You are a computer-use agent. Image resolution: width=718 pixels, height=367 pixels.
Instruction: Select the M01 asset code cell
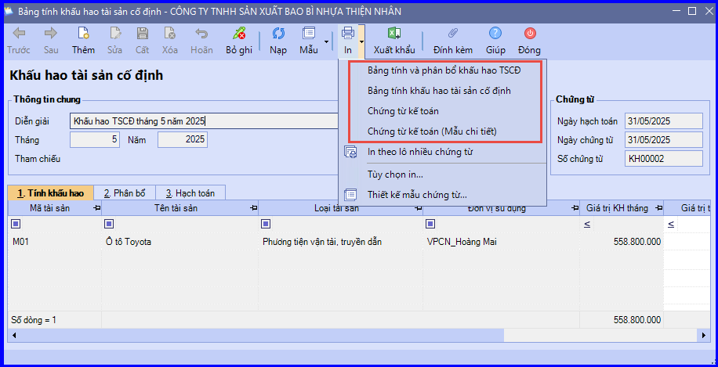point(55,242)
